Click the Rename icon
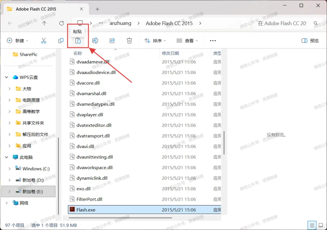This screenshot has height=230, width=327. (x=95, y=41)
